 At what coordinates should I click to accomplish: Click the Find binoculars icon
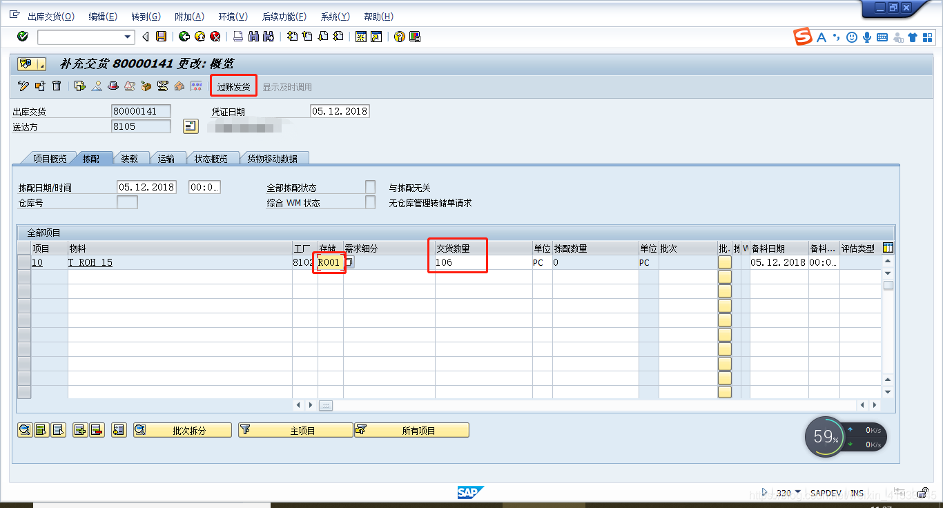coord(253,37)
